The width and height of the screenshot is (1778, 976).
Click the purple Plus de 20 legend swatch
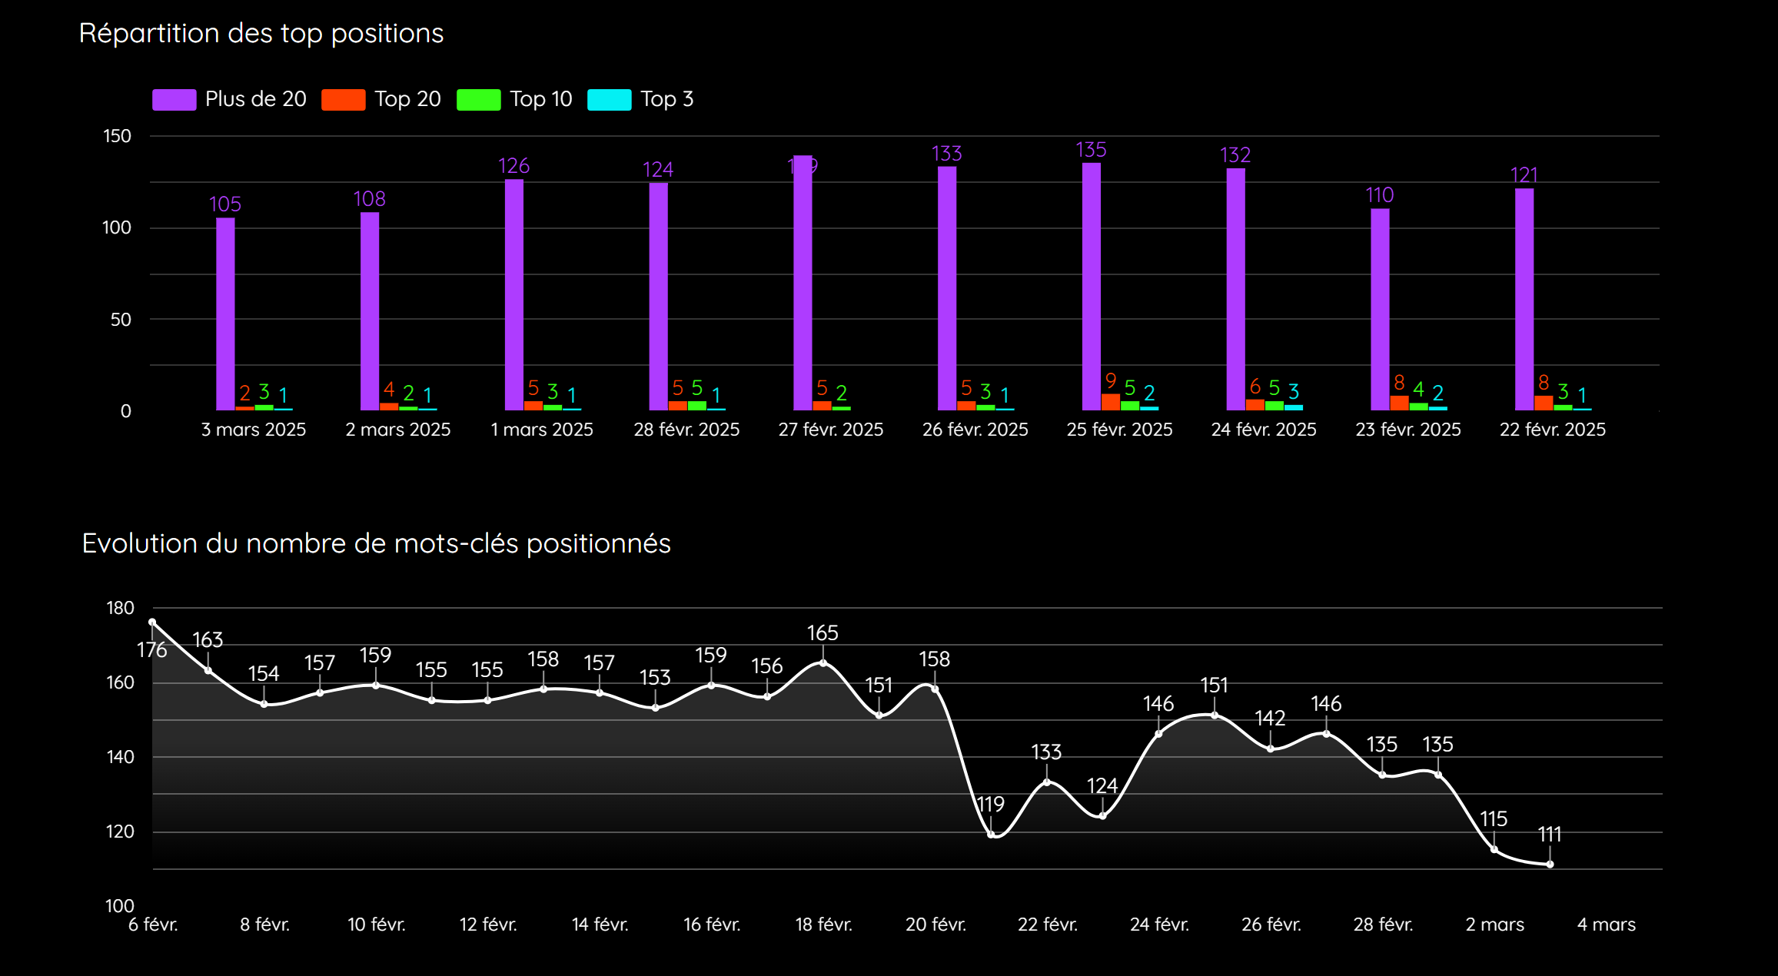click(x=174, y=100)
